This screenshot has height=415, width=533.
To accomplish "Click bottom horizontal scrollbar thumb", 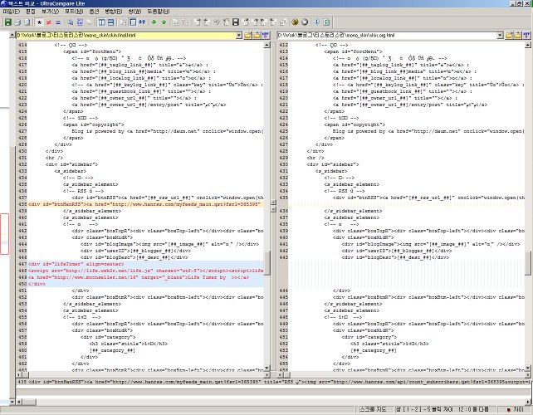I will click(x=29, y=402).
